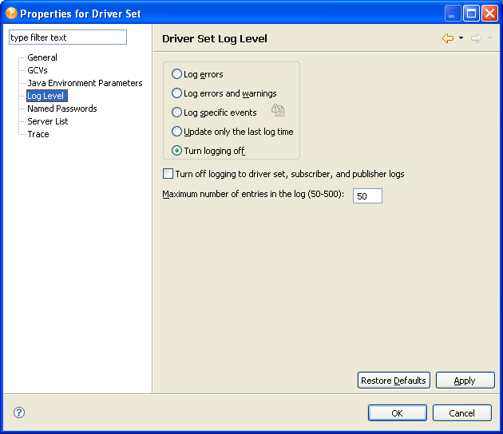Screen dimensions: 503x434
Task: Go to Java Environment Parameters page
Action: click(x=85, y=83)
